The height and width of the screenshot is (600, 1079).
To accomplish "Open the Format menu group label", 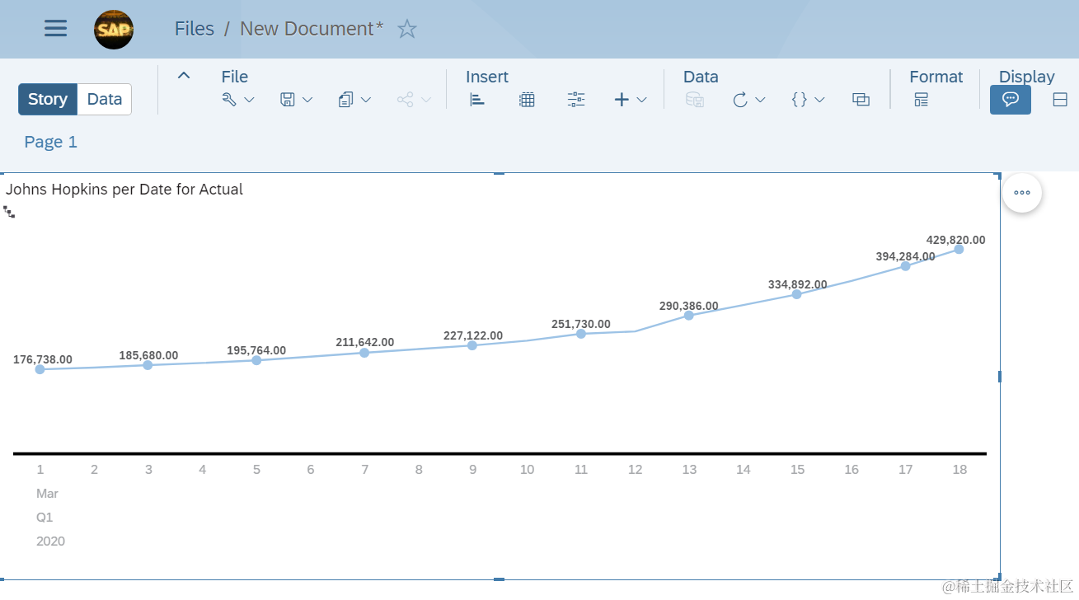I will pos(936,77).
